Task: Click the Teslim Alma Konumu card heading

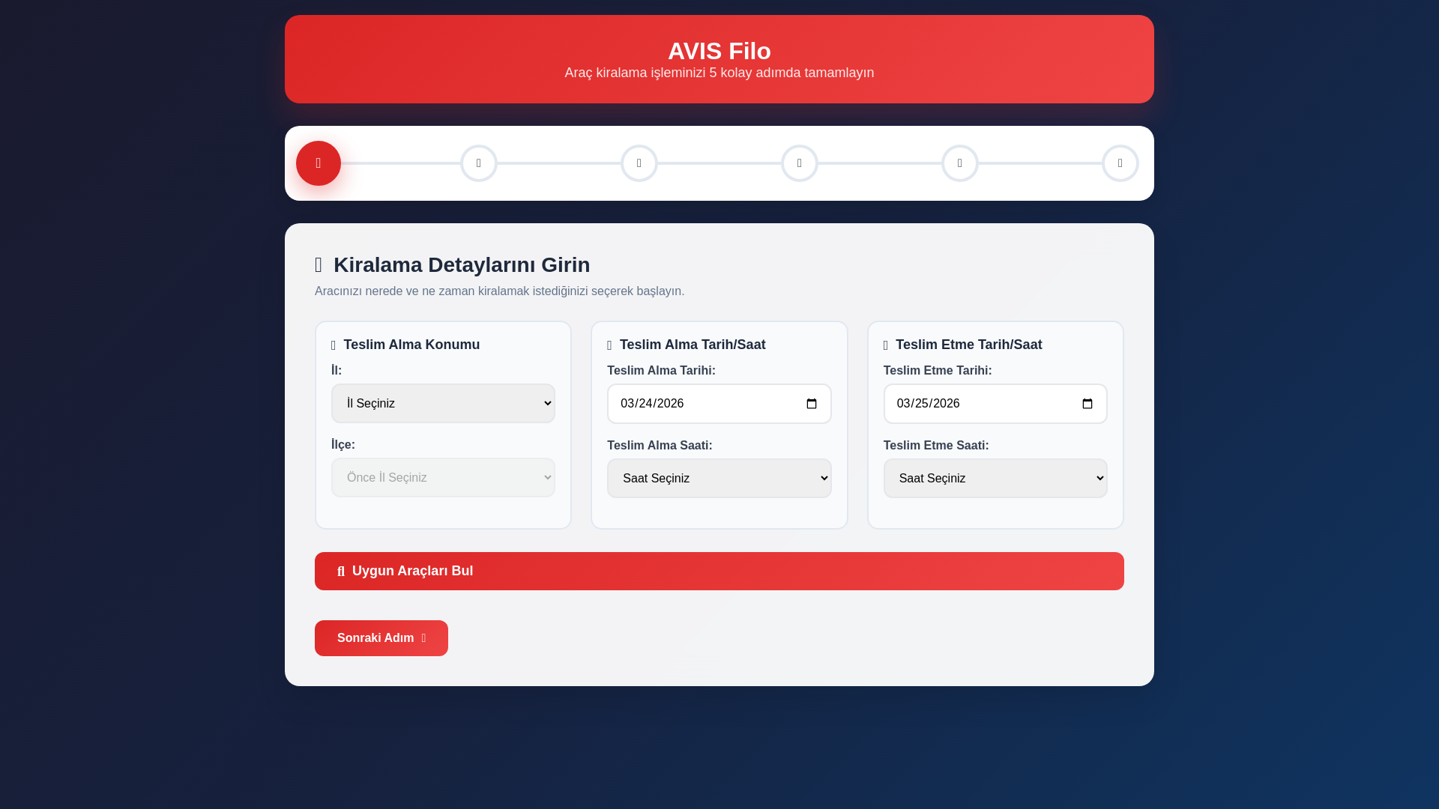Action: [411, 345]
